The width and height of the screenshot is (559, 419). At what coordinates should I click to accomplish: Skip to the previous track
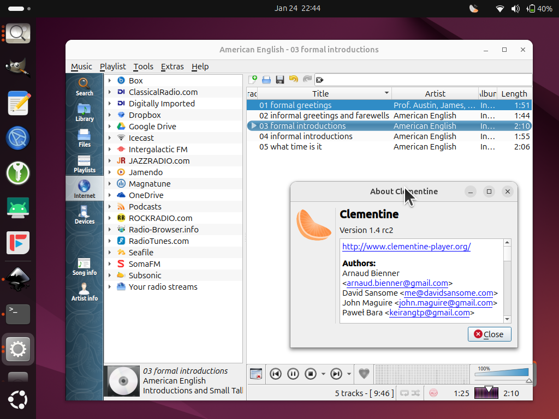click(x=276, y=374)
